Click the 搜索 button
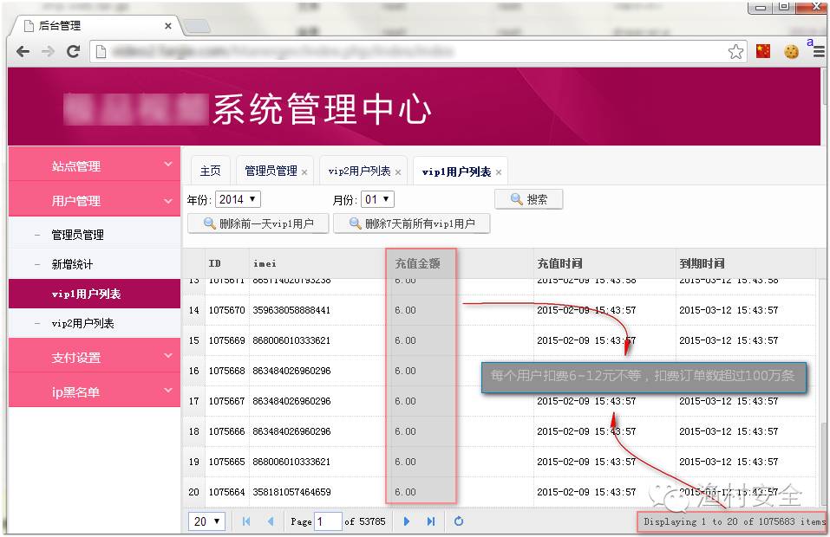The height and width of the screenshot is (537, 830). point(528,199)
